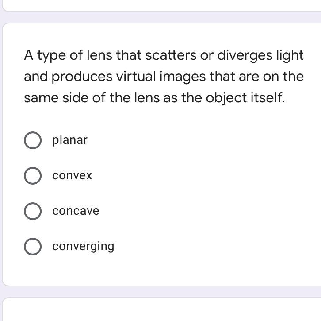Select the planar radio button
The width and height of the screenshot is (321, 321).
tap(33, 140)
